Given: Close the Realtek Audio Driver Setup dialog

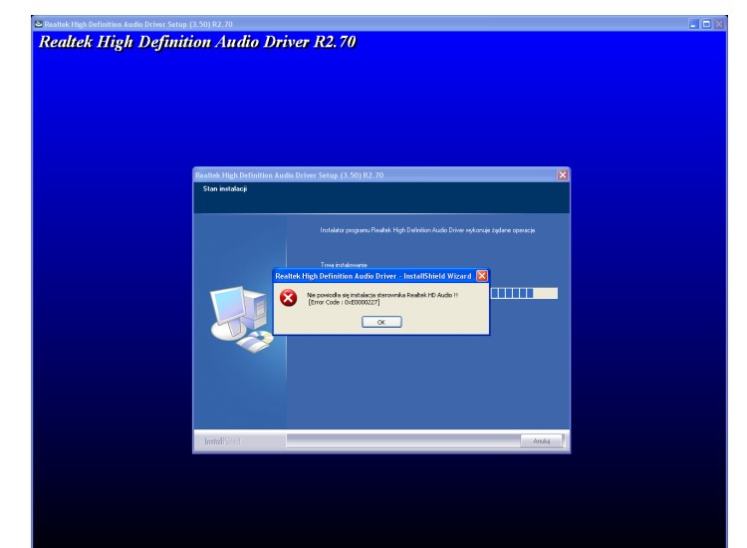Looking at the screenshot, I should (x=562, y=175).
